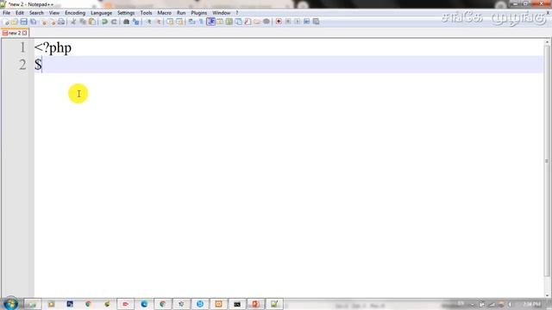Click the <?php text on line 1

[x=53, y=48]
